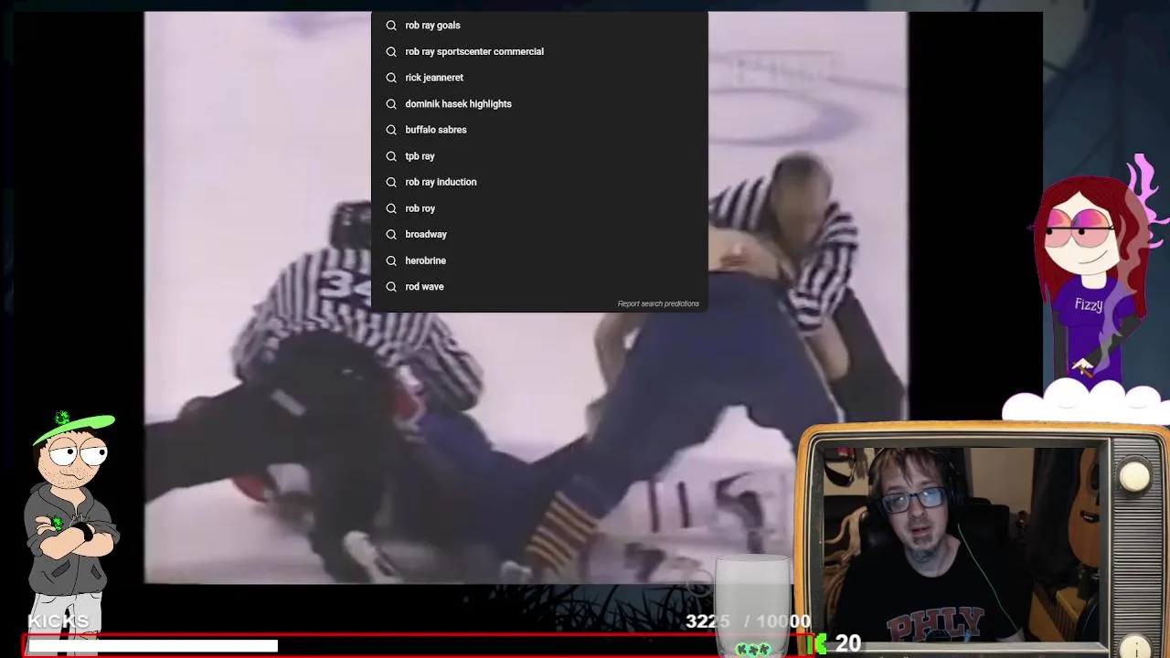Image resolution: width=1170 pixels, height=658 pixels.
Task: Choose 'rob ray sportscenter commercial' suggestion
Action: [x=539, y=51]
